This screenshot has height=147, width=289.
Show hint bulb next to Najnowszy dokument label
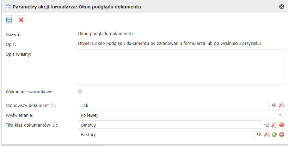53,105
